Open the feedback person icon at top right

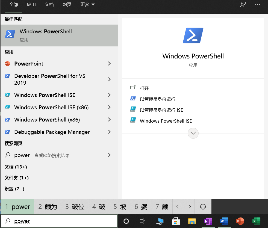243,4
